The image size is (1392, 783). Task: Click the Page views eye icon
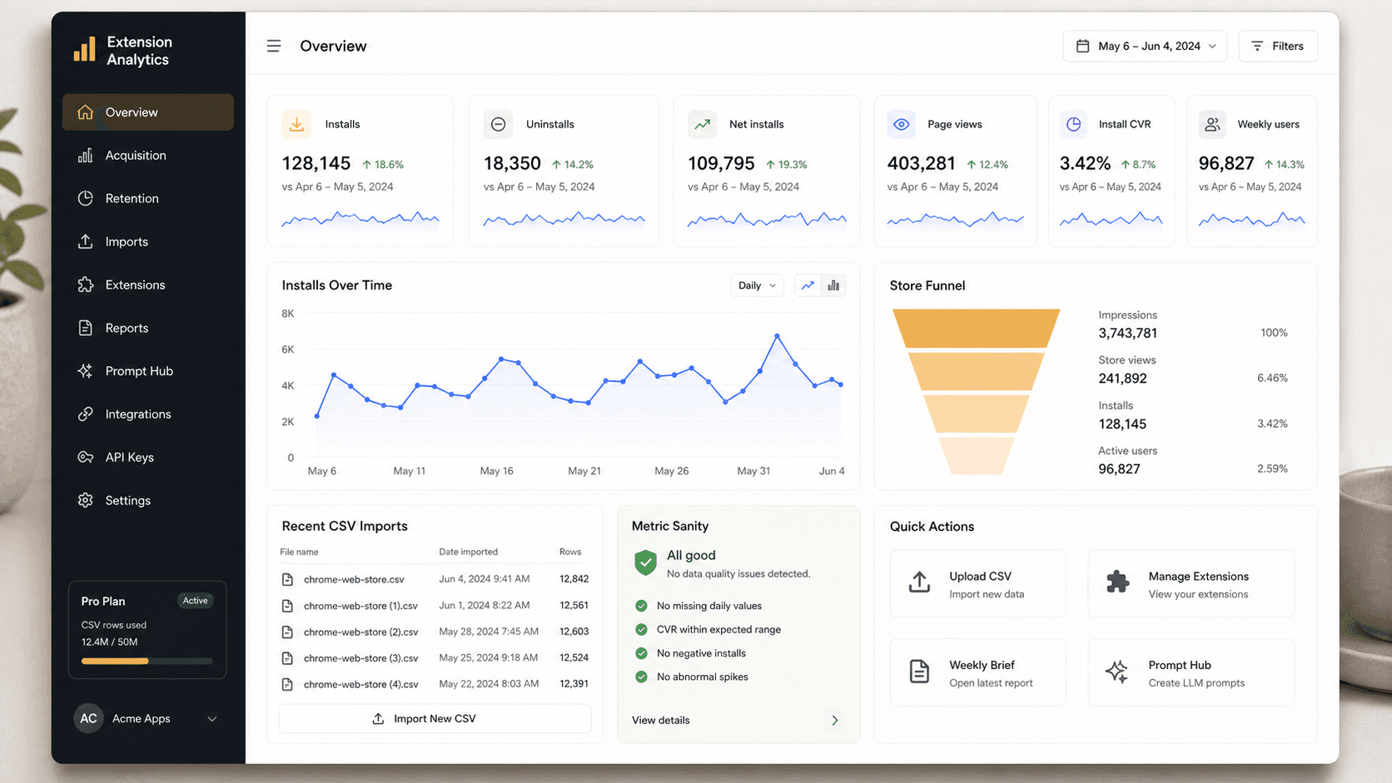click(902, 124)
